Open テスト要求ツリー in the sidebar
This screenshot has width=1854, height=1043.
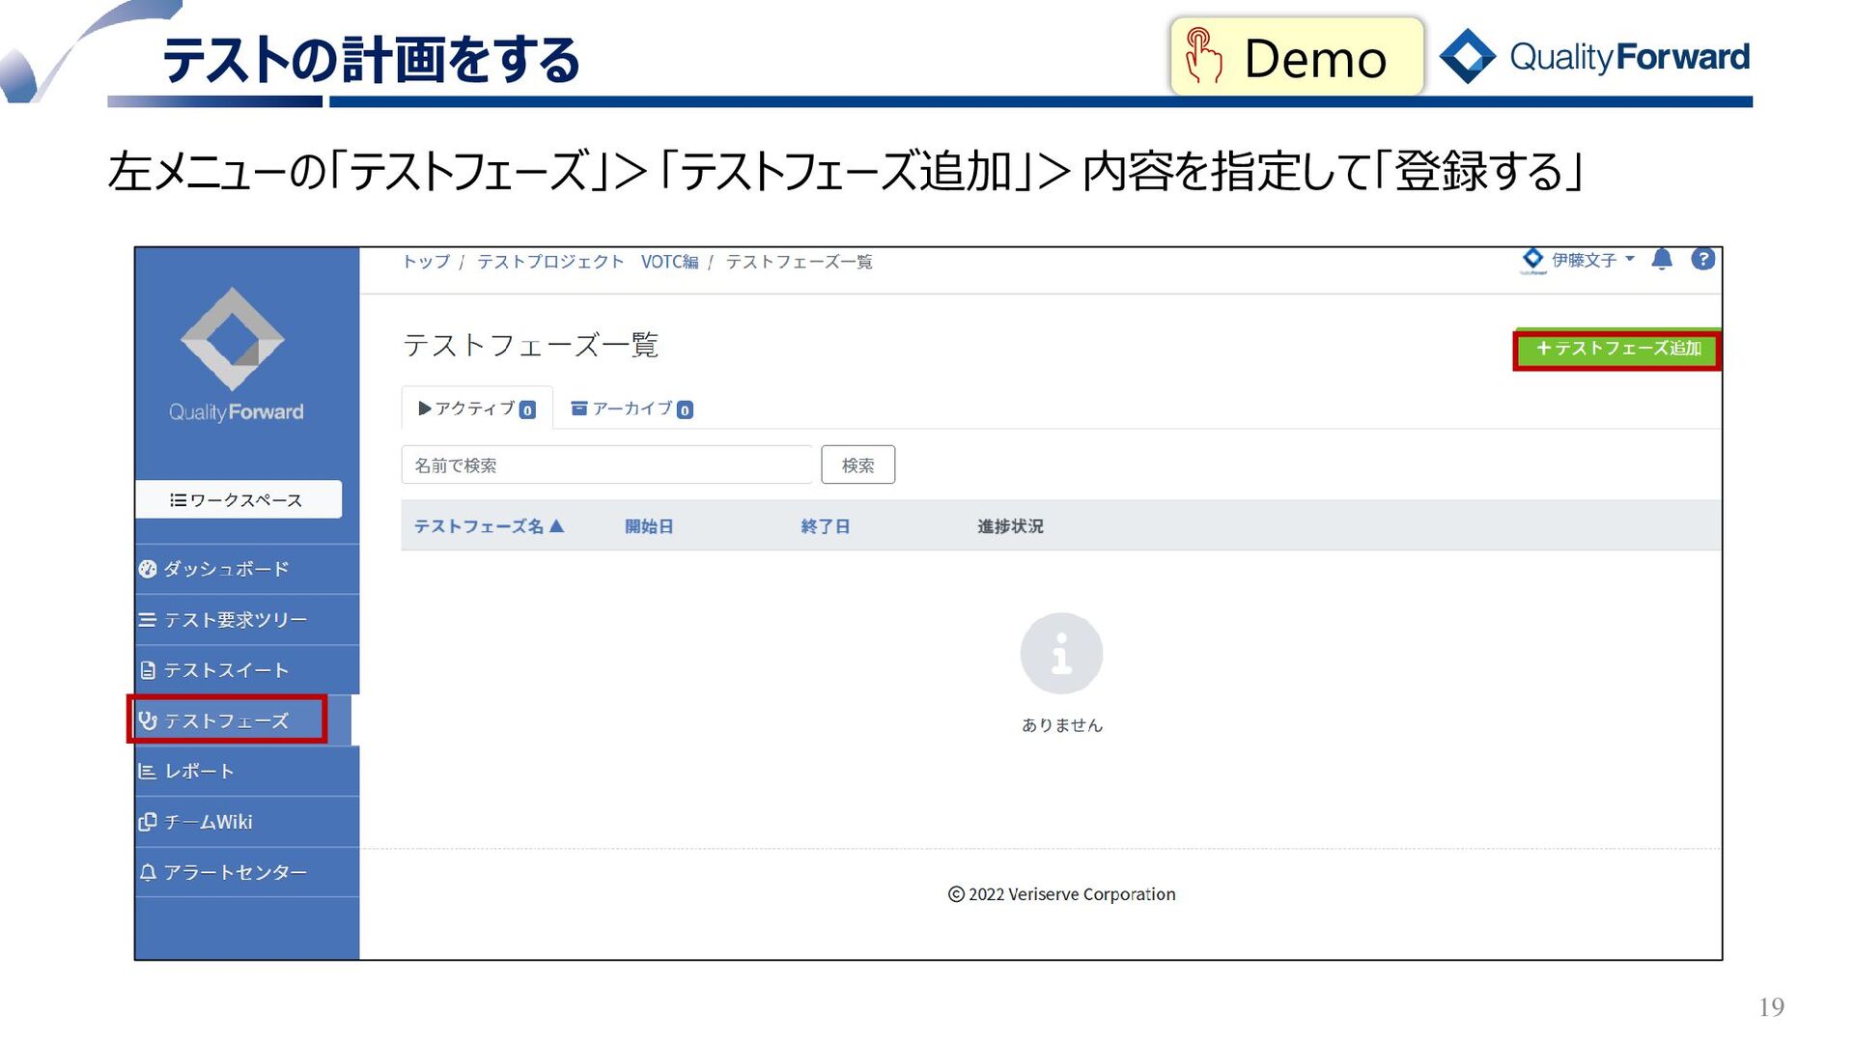[235, 620]
